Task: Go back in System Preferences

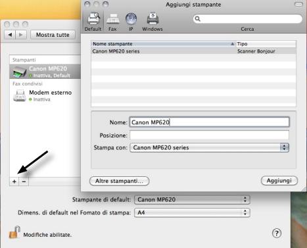Action: click(10, 35)
